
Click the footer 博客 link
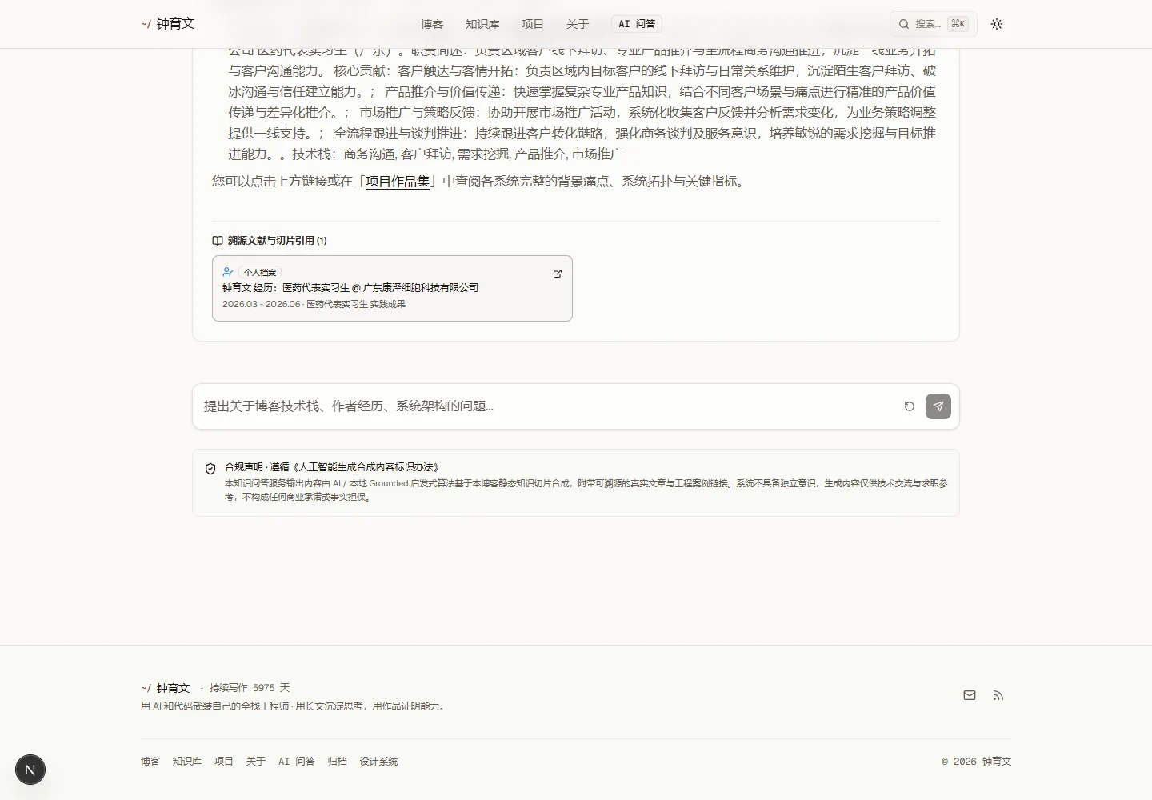[150, 762]
